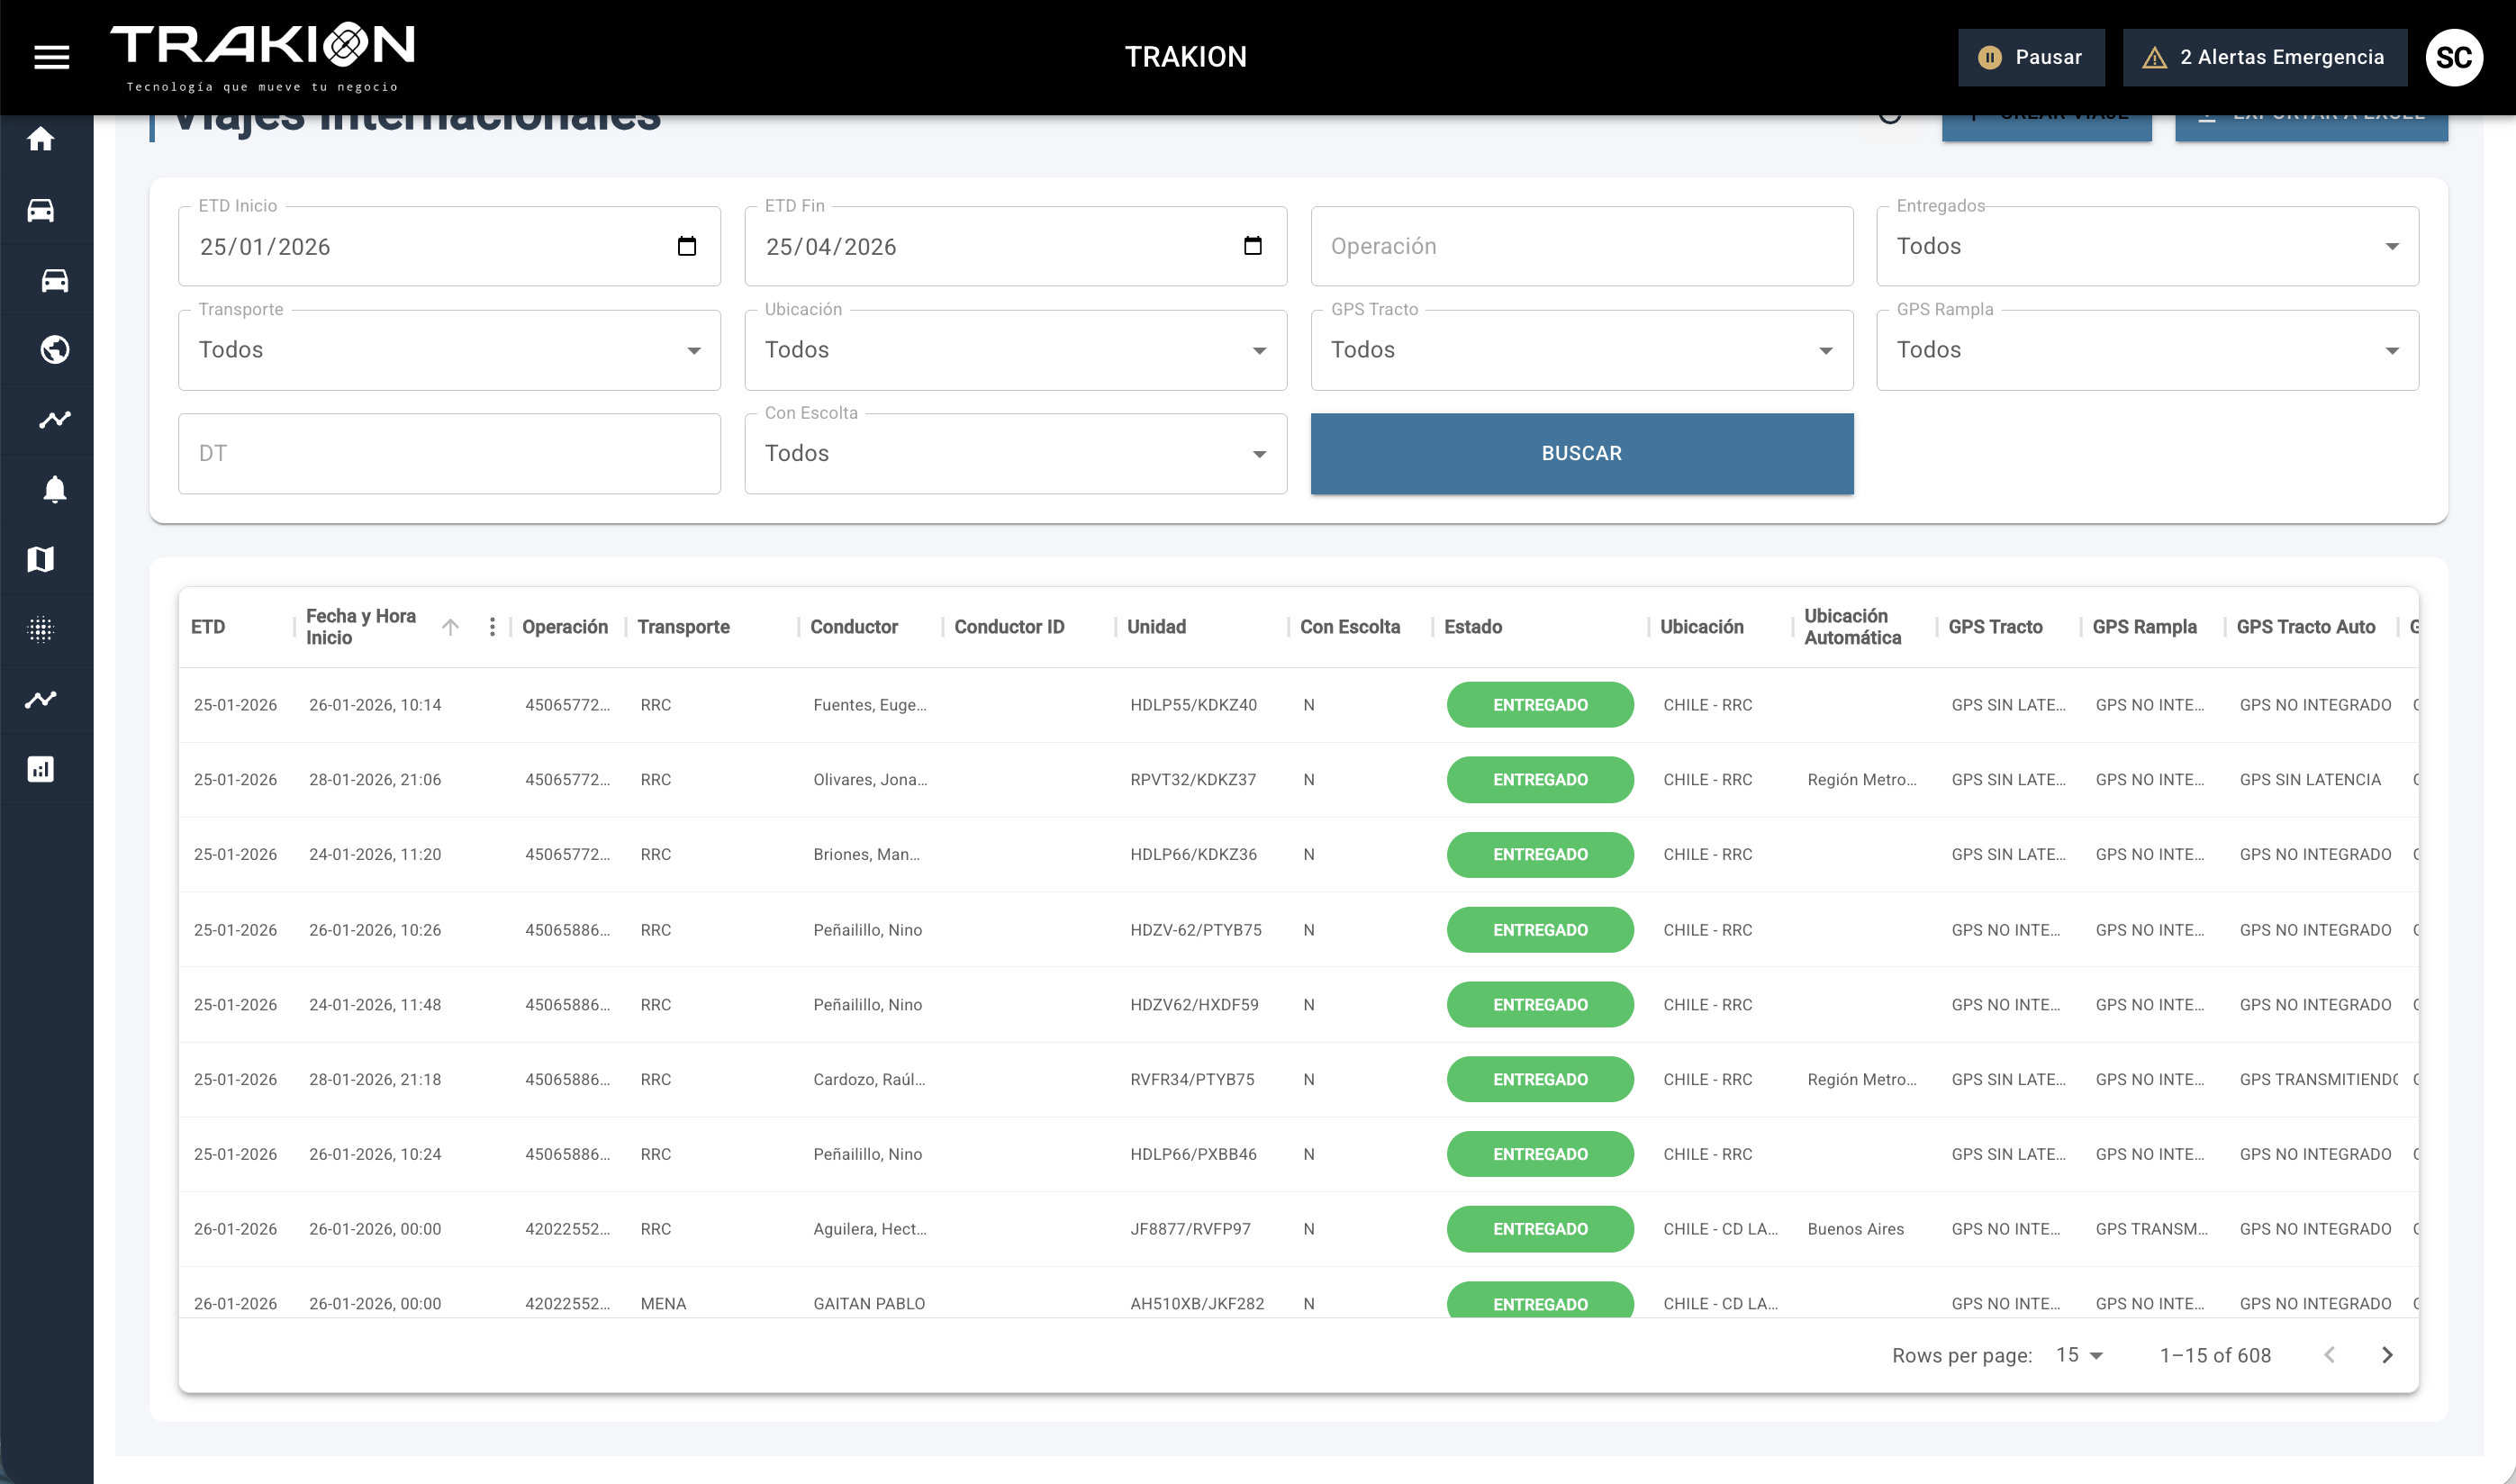This screenshot has width=2516, height=1484.
Task: Expand the Entregados dropdown
Action: (x=2146, y=246)
